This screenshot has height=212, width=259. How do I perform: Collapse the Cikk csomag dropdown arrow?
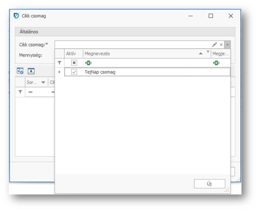coord(227,45)
